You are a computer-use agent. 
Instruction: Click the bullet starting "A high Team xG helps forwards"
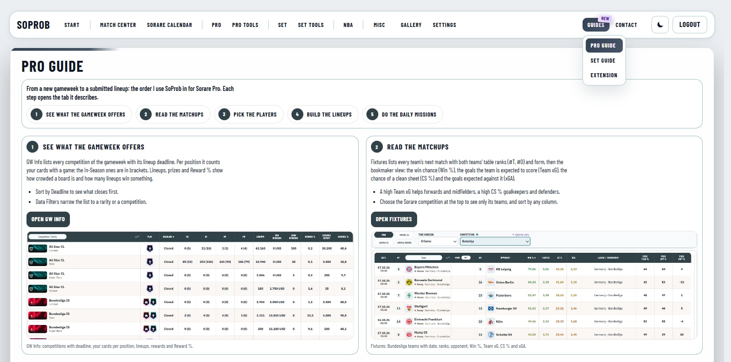coord(470,192)
